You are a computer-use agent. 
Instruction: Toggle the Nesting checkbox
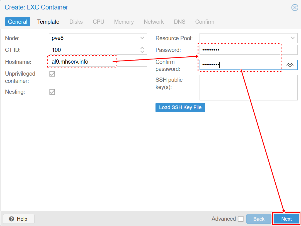coord(52,92)
